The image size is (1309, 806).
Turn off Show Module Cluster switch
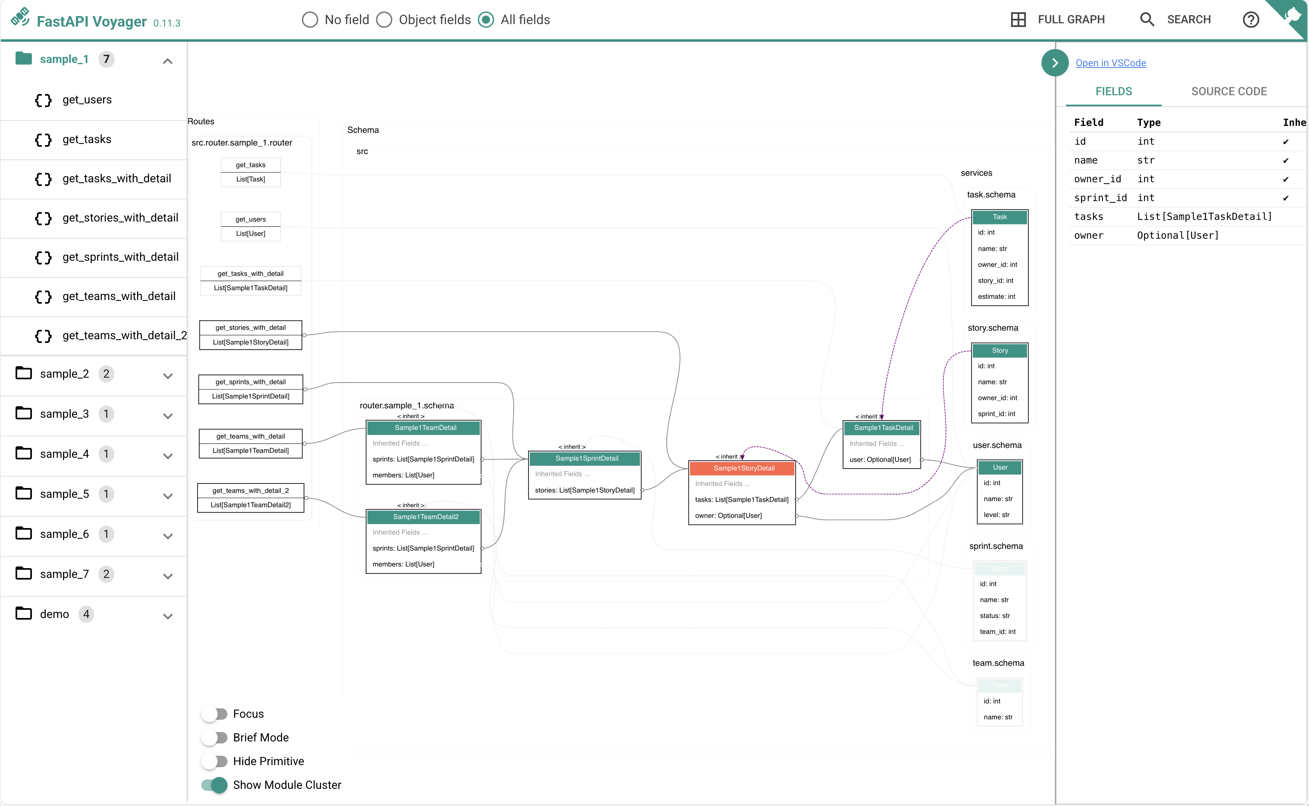click(215, 785)
